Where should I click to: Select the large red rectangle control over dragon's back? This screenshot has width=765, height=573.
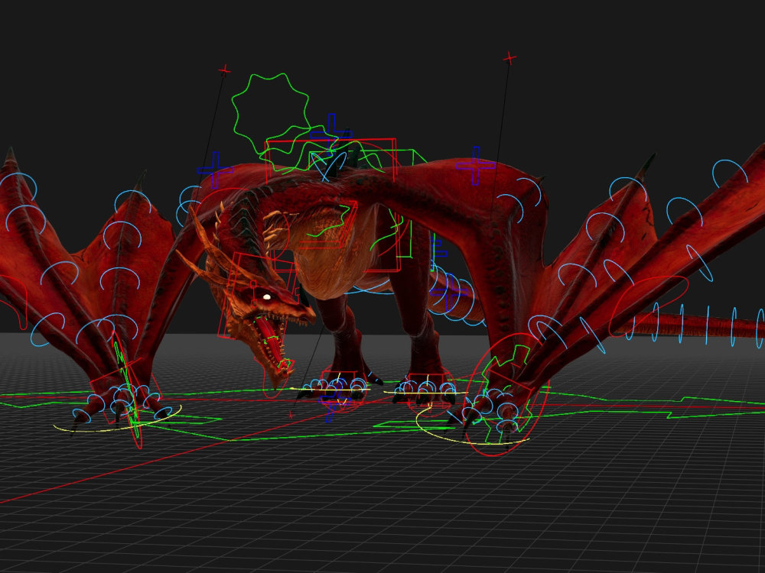(x=332, y=205)
